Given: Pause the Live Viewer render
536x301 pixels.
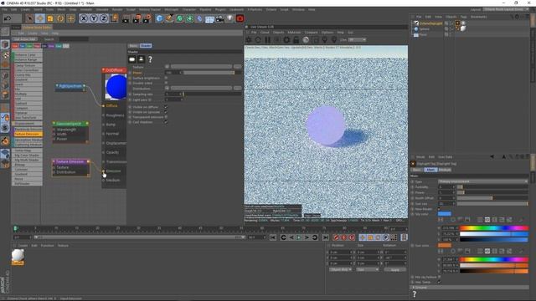Looking at the screenshot, I should (x=267, y=39).
